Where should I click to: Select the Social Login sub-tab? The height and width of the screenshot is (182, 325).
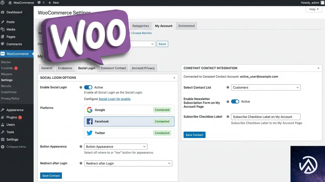pyautogui.click(x=87, y=68)
